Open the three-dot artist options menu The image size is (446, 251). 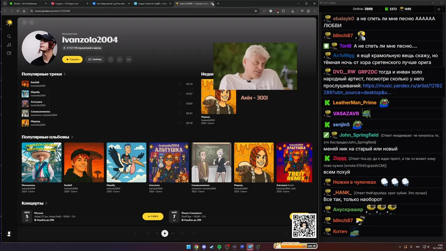coord(129,59)
